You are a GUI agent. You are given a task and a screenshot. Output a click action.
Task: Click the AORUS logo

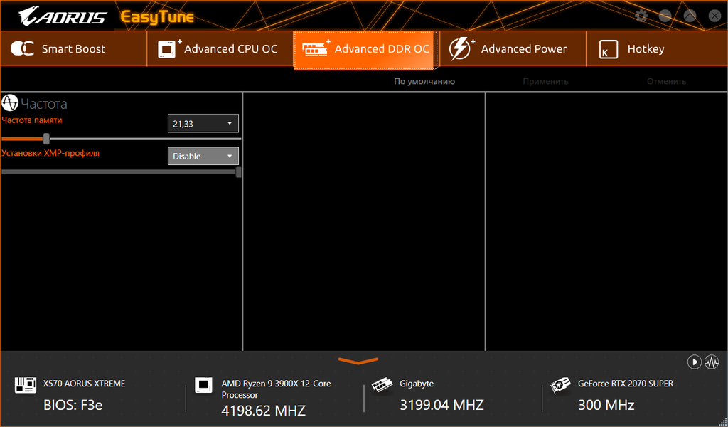coord(63,17)
